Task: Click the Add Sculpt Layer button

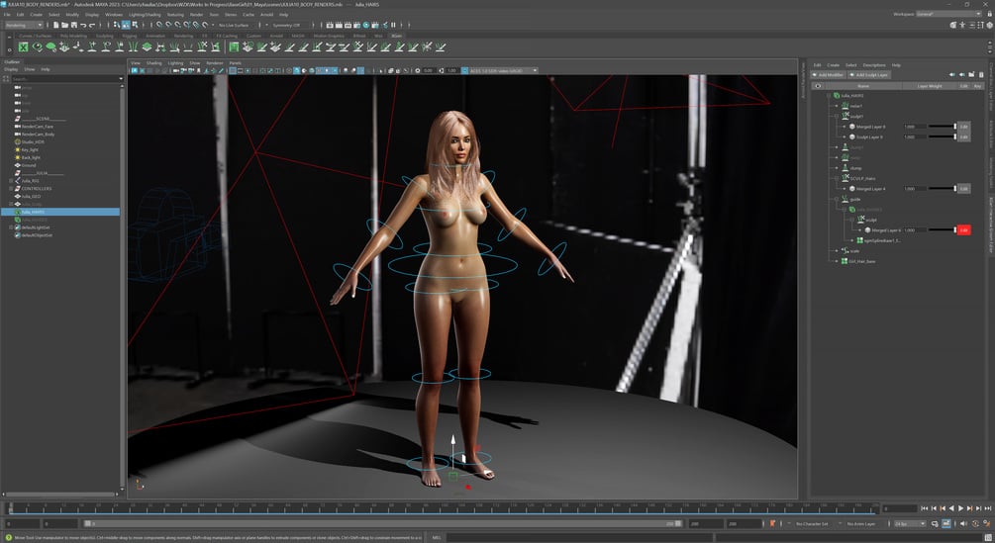Action: (x=870, y=75)
